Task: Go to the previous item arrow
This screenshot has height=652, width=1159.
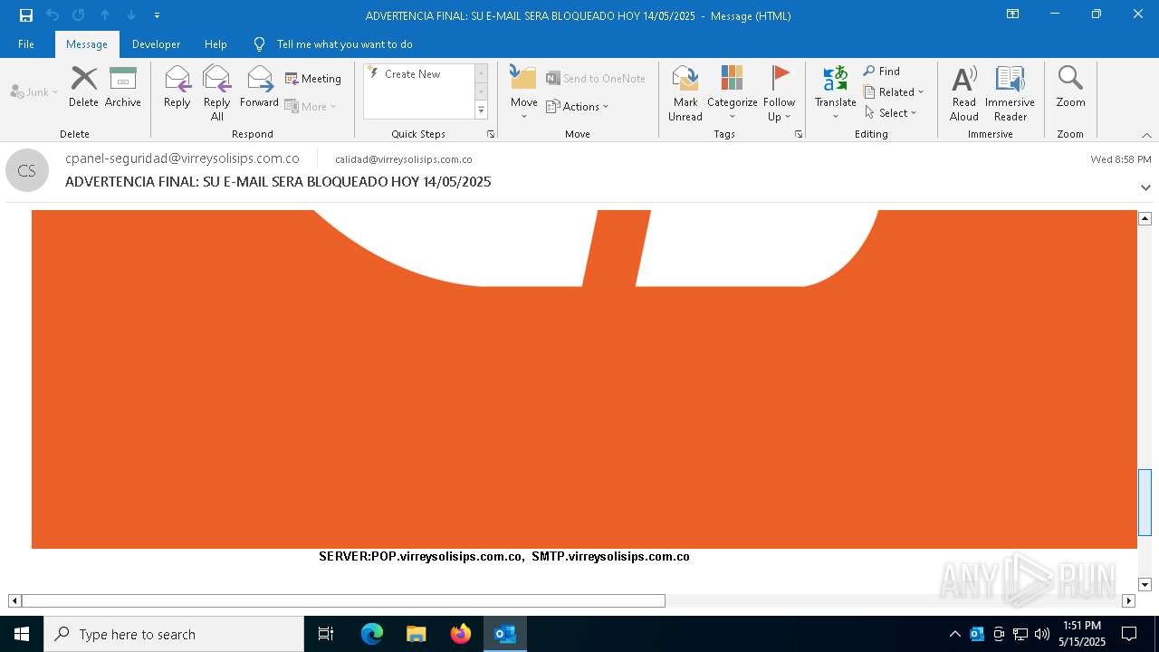Action: coord(104,15)
